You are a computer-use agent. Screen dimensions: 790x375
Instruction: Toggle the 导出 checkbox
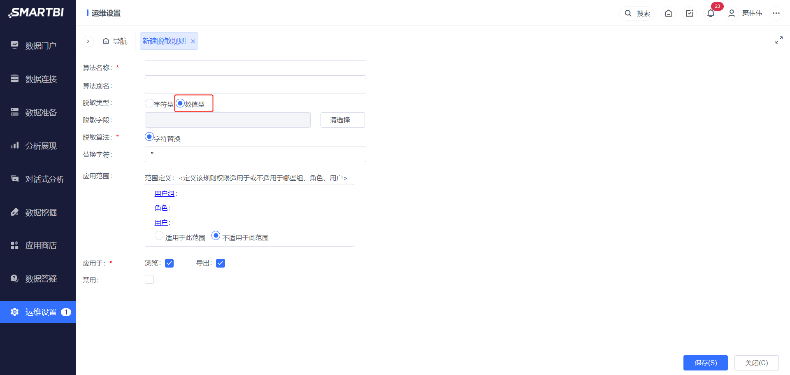tap(221, 263)
